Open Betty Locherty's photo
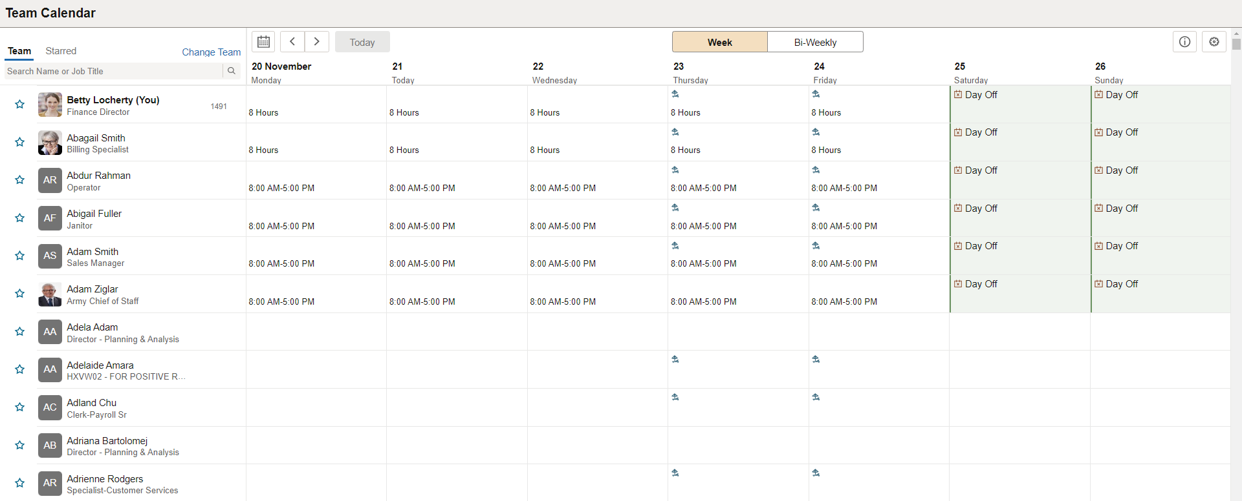1242x501 pixels. coord(50,105)
